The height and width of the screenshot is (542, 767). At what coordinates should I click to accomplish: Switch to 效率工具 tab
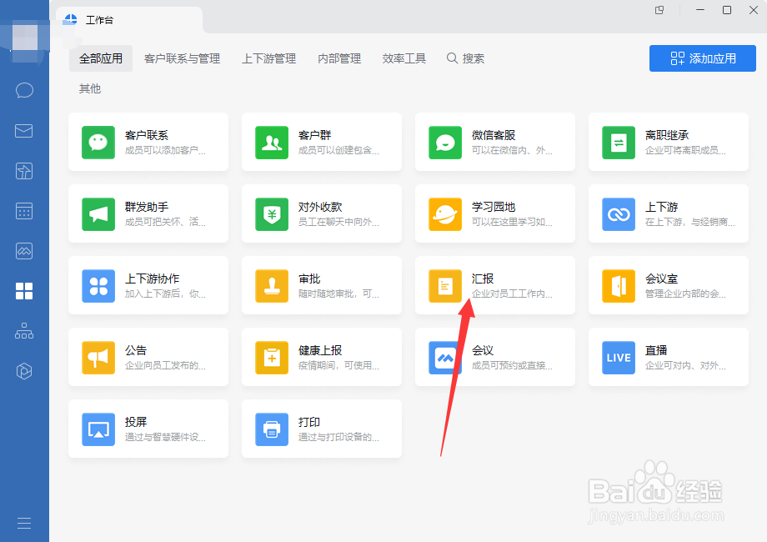404,58
